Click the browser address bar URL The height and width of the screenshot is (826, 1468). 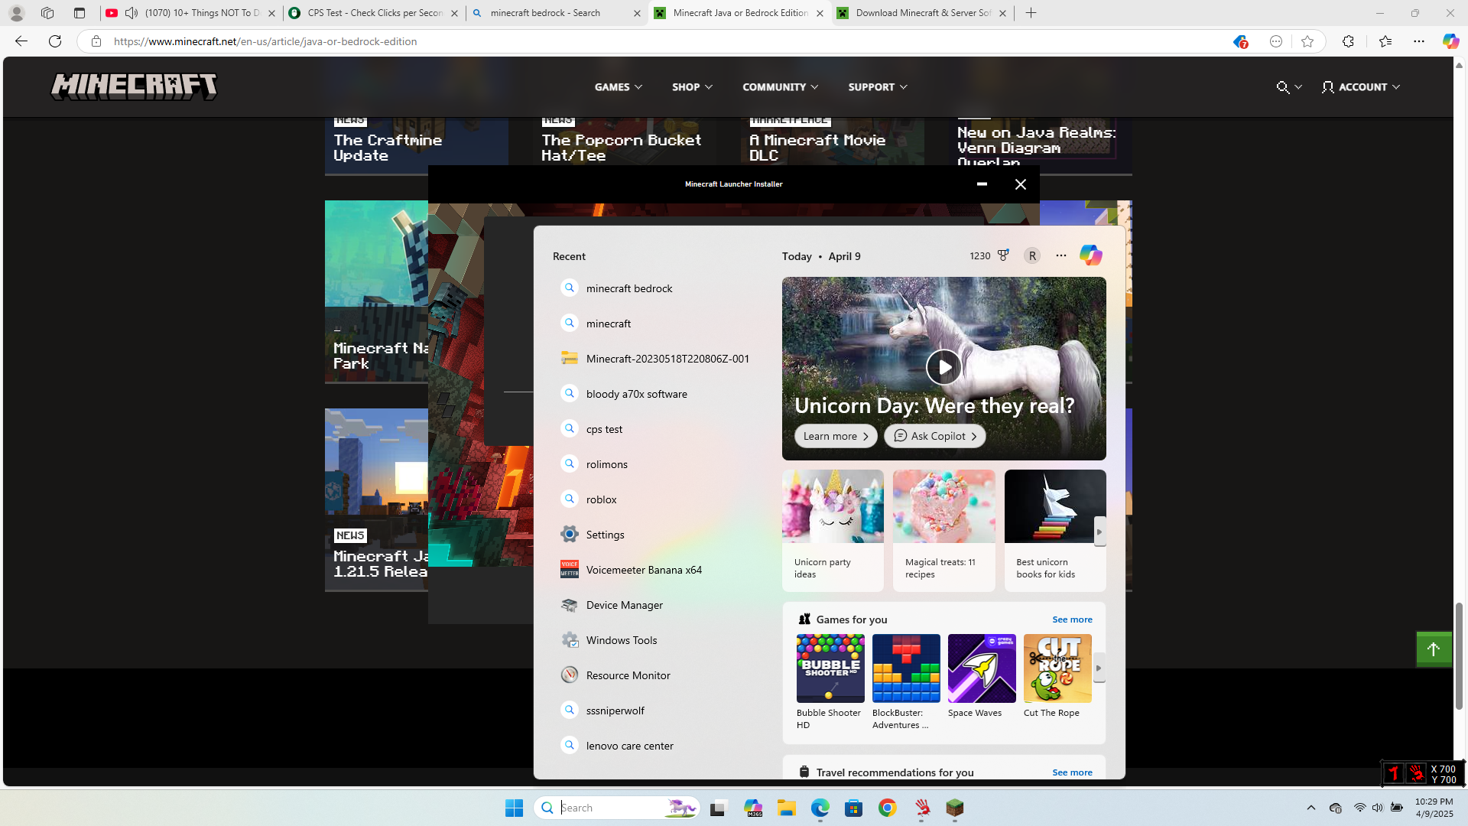tap(265, 41)
